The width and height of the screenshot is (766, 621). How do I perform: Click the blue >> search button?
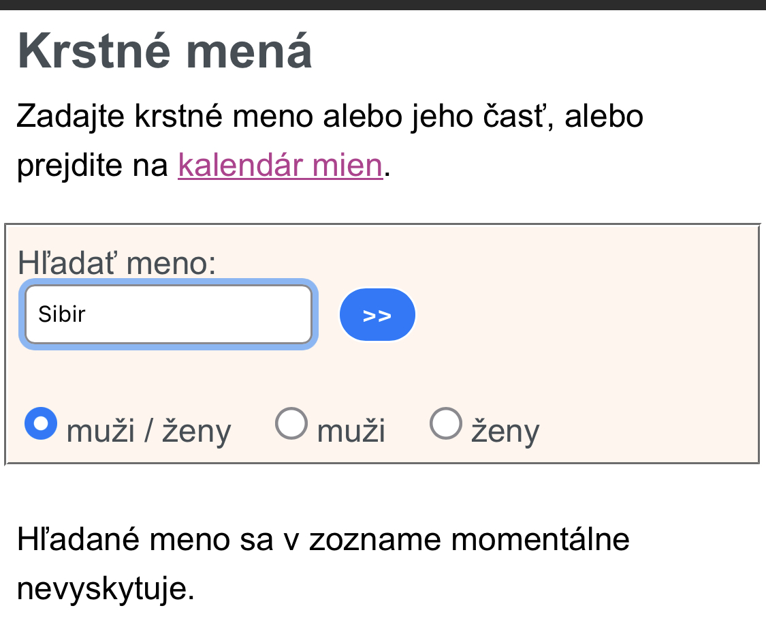click(377, 315)
